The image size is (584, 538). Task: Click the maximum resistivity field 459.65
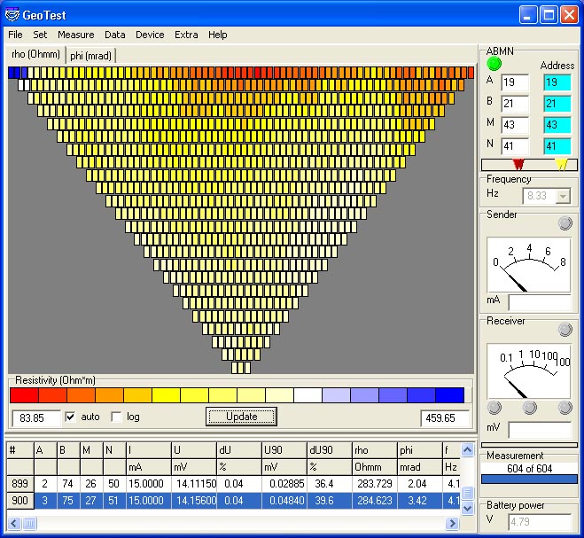pyautogui.click(x=445, y=418)
